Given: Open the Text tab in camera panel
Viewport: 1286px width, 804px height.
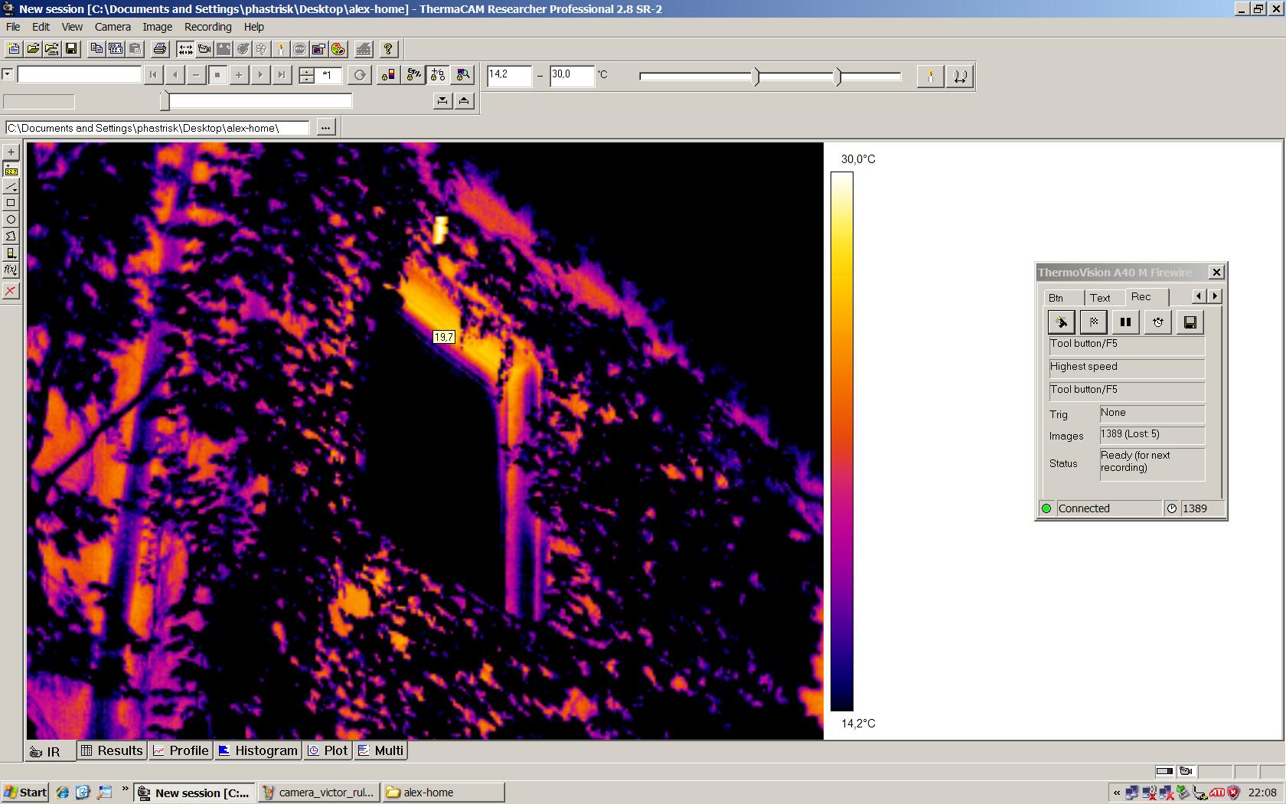Looking at the screenshot, I should [1100, 298].
